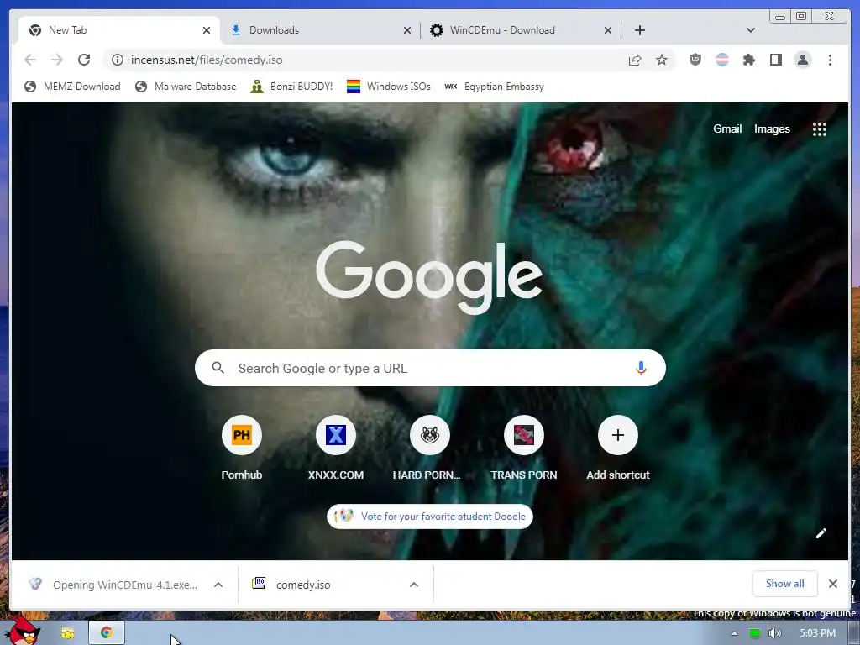Switch to WinCDEmu - Download tab
Screen dimensions: 860x645
click(521, 30)
